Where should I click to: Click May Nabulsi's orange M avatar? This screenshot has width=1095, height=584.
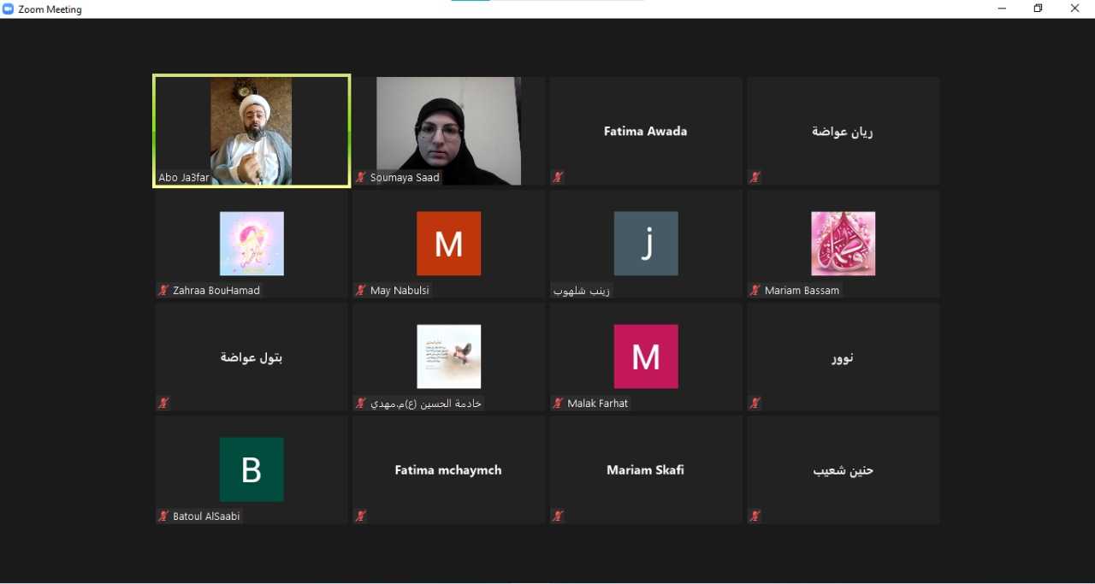pyautogui.click(x=448, y=244)
